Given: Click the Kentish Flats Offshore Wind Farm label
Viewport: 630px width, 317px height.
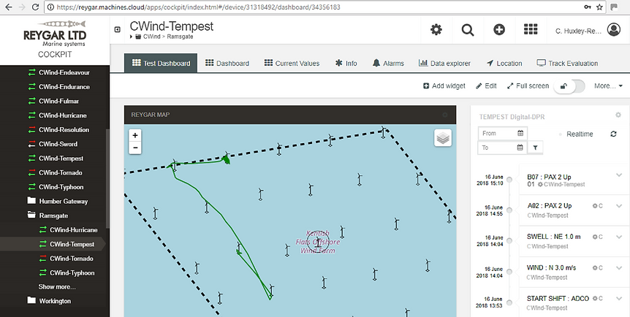Looking at the screenshot, I should point(317,242).
